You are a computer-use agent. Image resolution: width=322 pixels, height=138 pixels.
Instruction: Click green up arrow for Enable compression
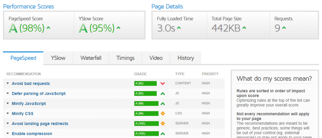click(163, 134)
